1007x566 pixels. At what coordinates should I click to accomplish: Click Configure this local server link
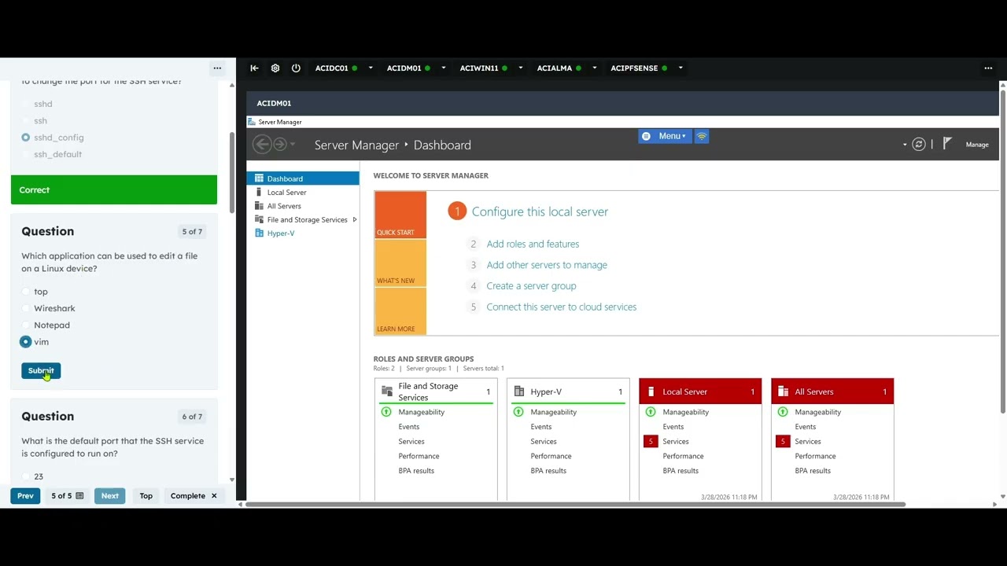coord(540,211)
